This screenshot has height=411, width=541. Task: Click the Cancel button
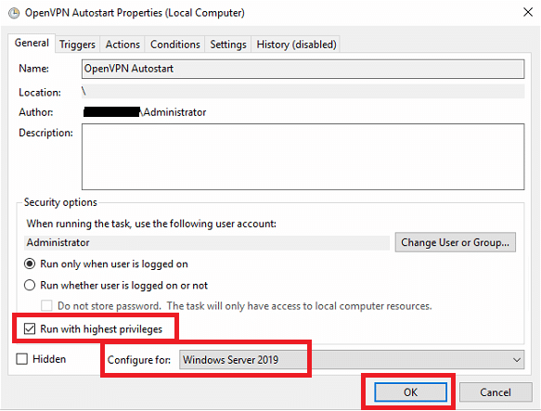point(496,392)
